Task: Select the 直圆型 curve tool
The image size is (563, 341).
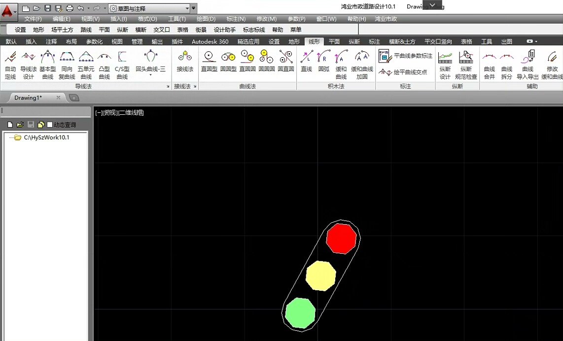Action: 209,61
